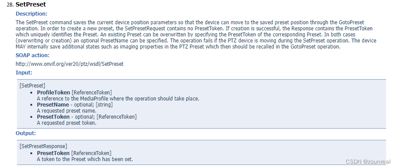Screen dimensions: 397x168
Task: Click the [SetPresetResponse] message name
Action: 43,146
